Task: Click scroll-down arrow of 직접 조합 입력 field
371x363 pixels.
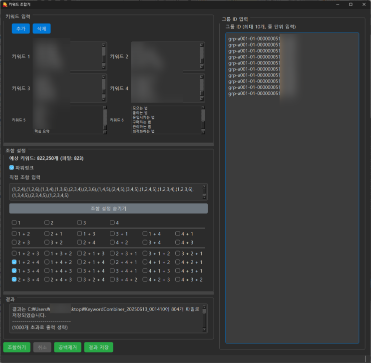Action: pos(204,197)
